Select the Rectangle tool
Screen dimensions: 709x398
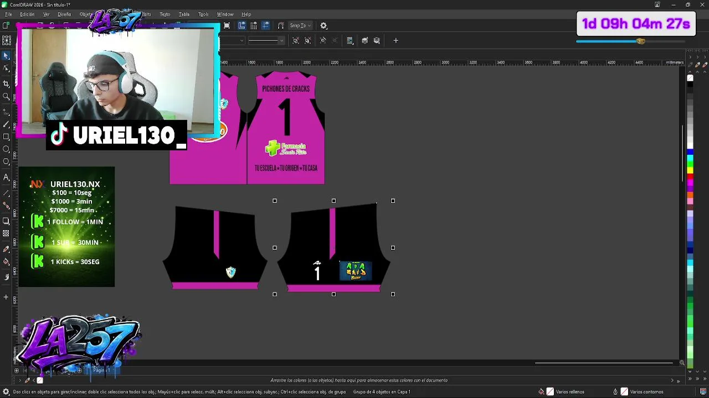[6, 137]
